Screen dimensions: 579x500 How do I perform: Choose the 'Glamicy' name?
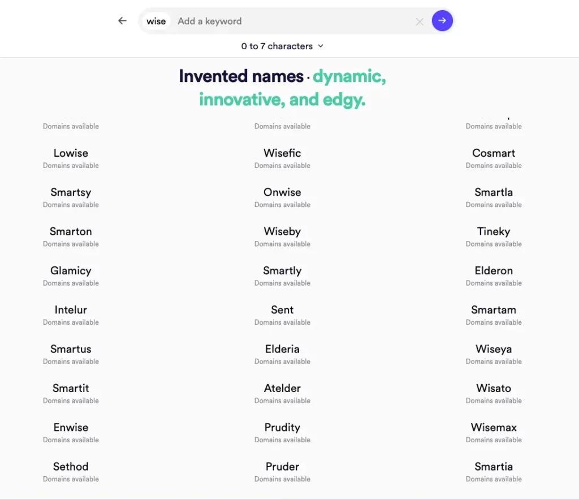(x=71, y=270)
